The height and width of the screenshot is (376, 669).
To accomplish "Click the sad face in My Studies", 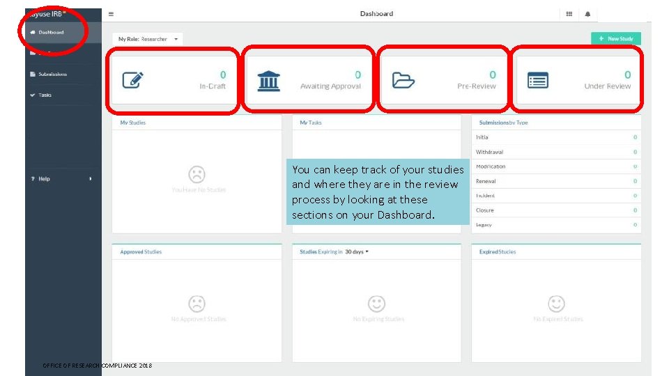I will [197, 174].
